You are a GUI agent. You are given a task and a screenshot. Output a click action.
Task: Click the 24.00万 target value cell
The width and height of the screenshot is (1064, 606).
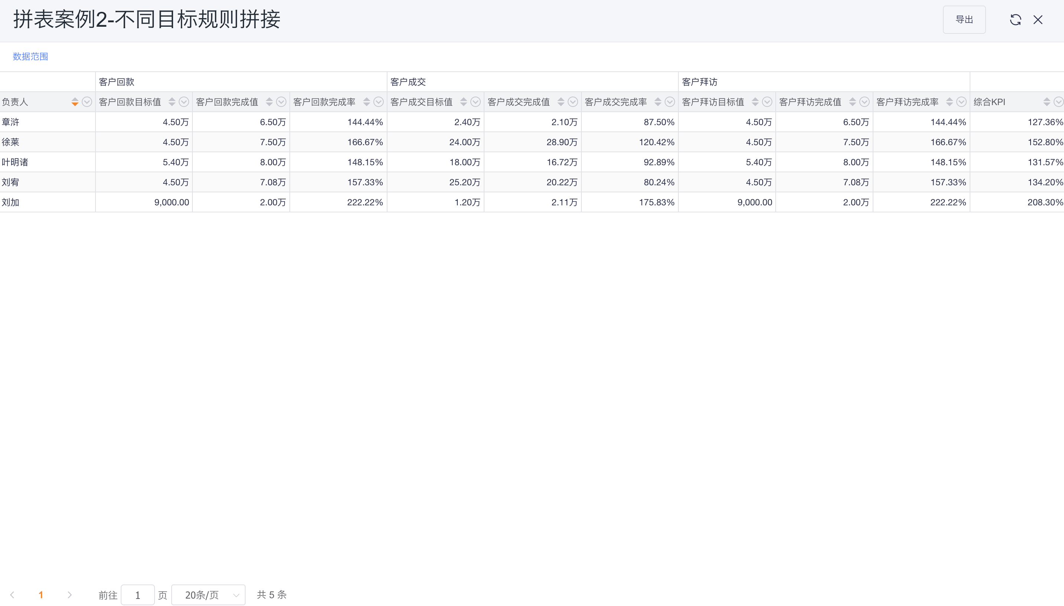click(435, 142)
